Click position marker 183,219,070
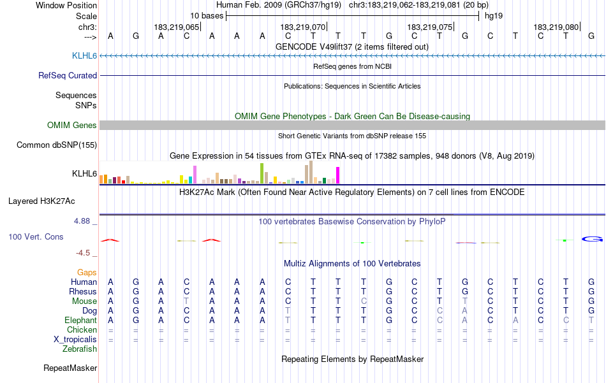606x383 pixels. pos(304,27)
